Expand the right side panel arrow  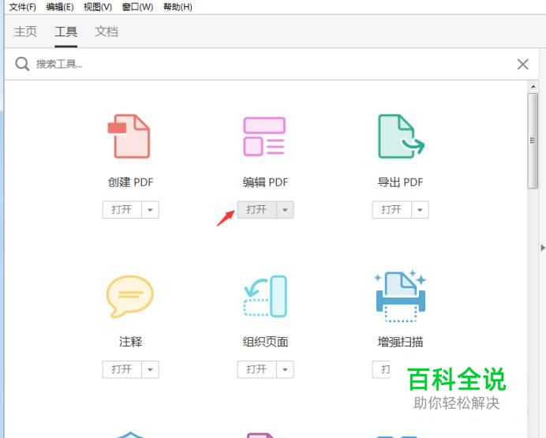(543, 248)
